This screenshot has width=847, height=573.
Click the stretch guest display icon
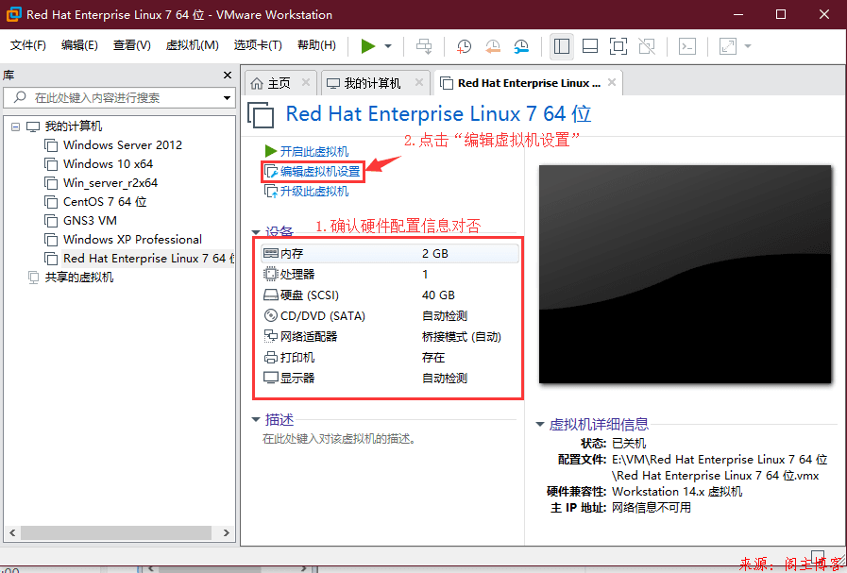point(728,46)
